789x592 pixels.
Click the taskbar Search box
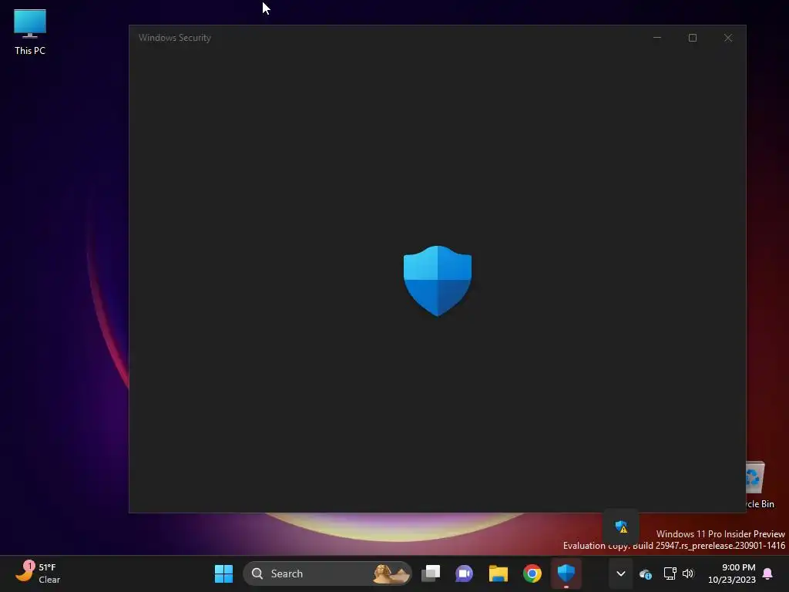coord(327,573)
